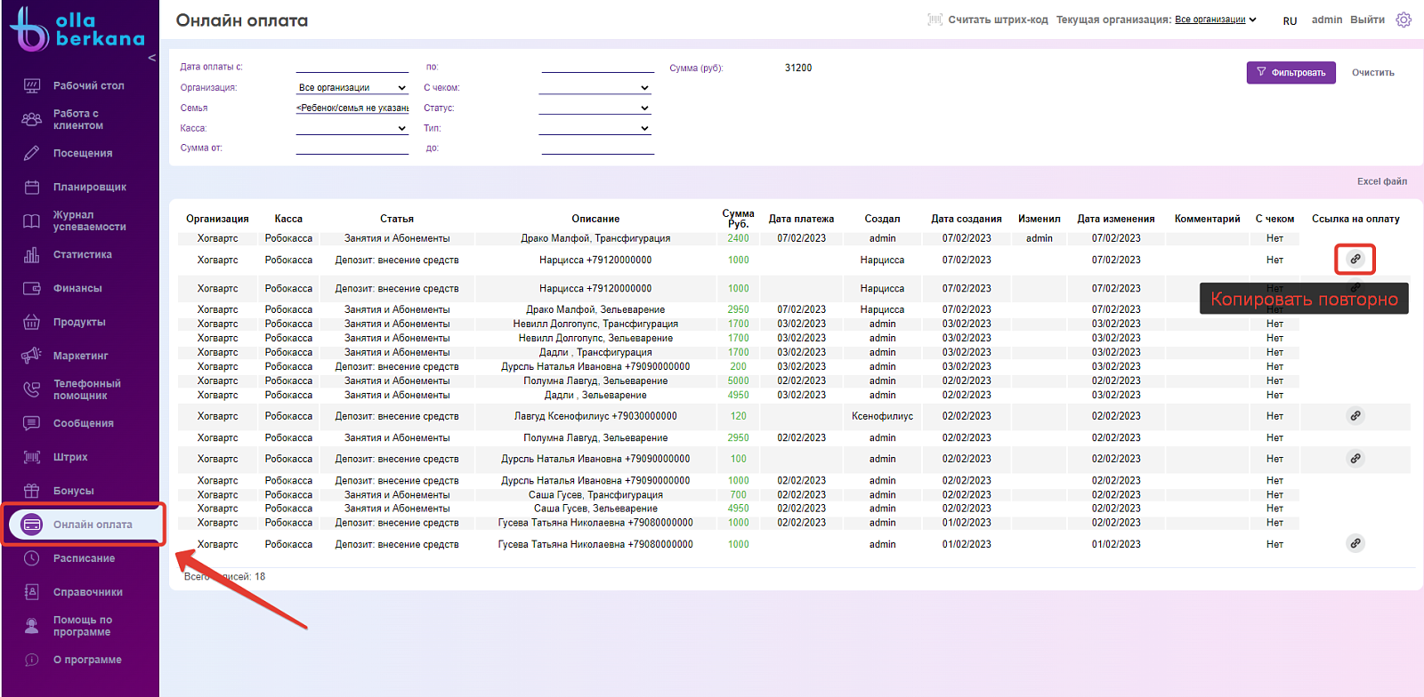Click the Семья input field
This screenshot has height=697, width=1424.
352,108
